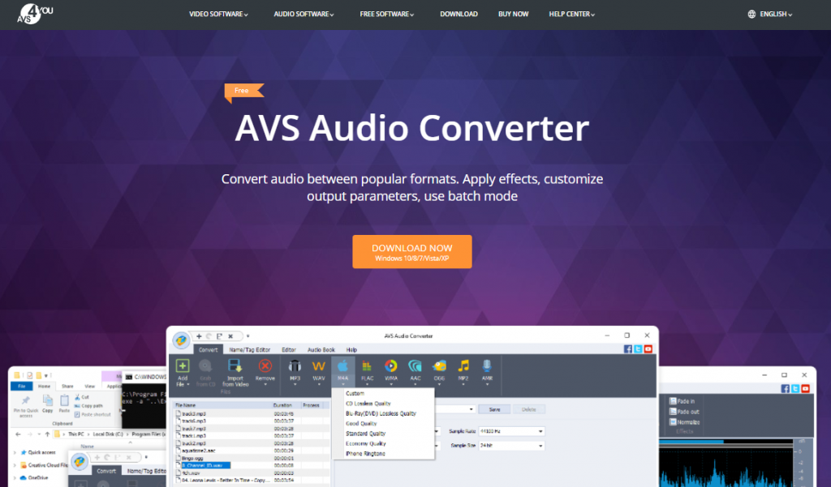Click the Save profile button
The width and height of the screenshot is (831, 487).
tap(494, 410)
